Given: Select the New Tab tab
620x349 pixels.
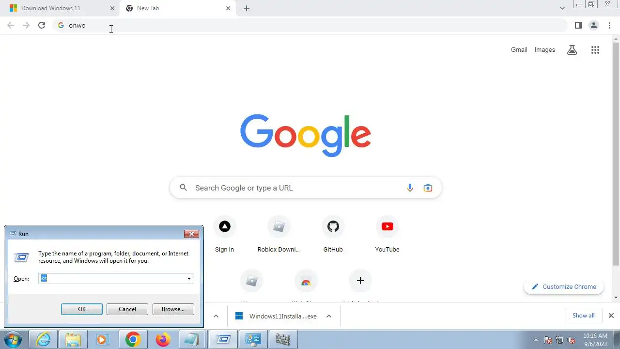Looking at the screenshot, I should point(177,8).
